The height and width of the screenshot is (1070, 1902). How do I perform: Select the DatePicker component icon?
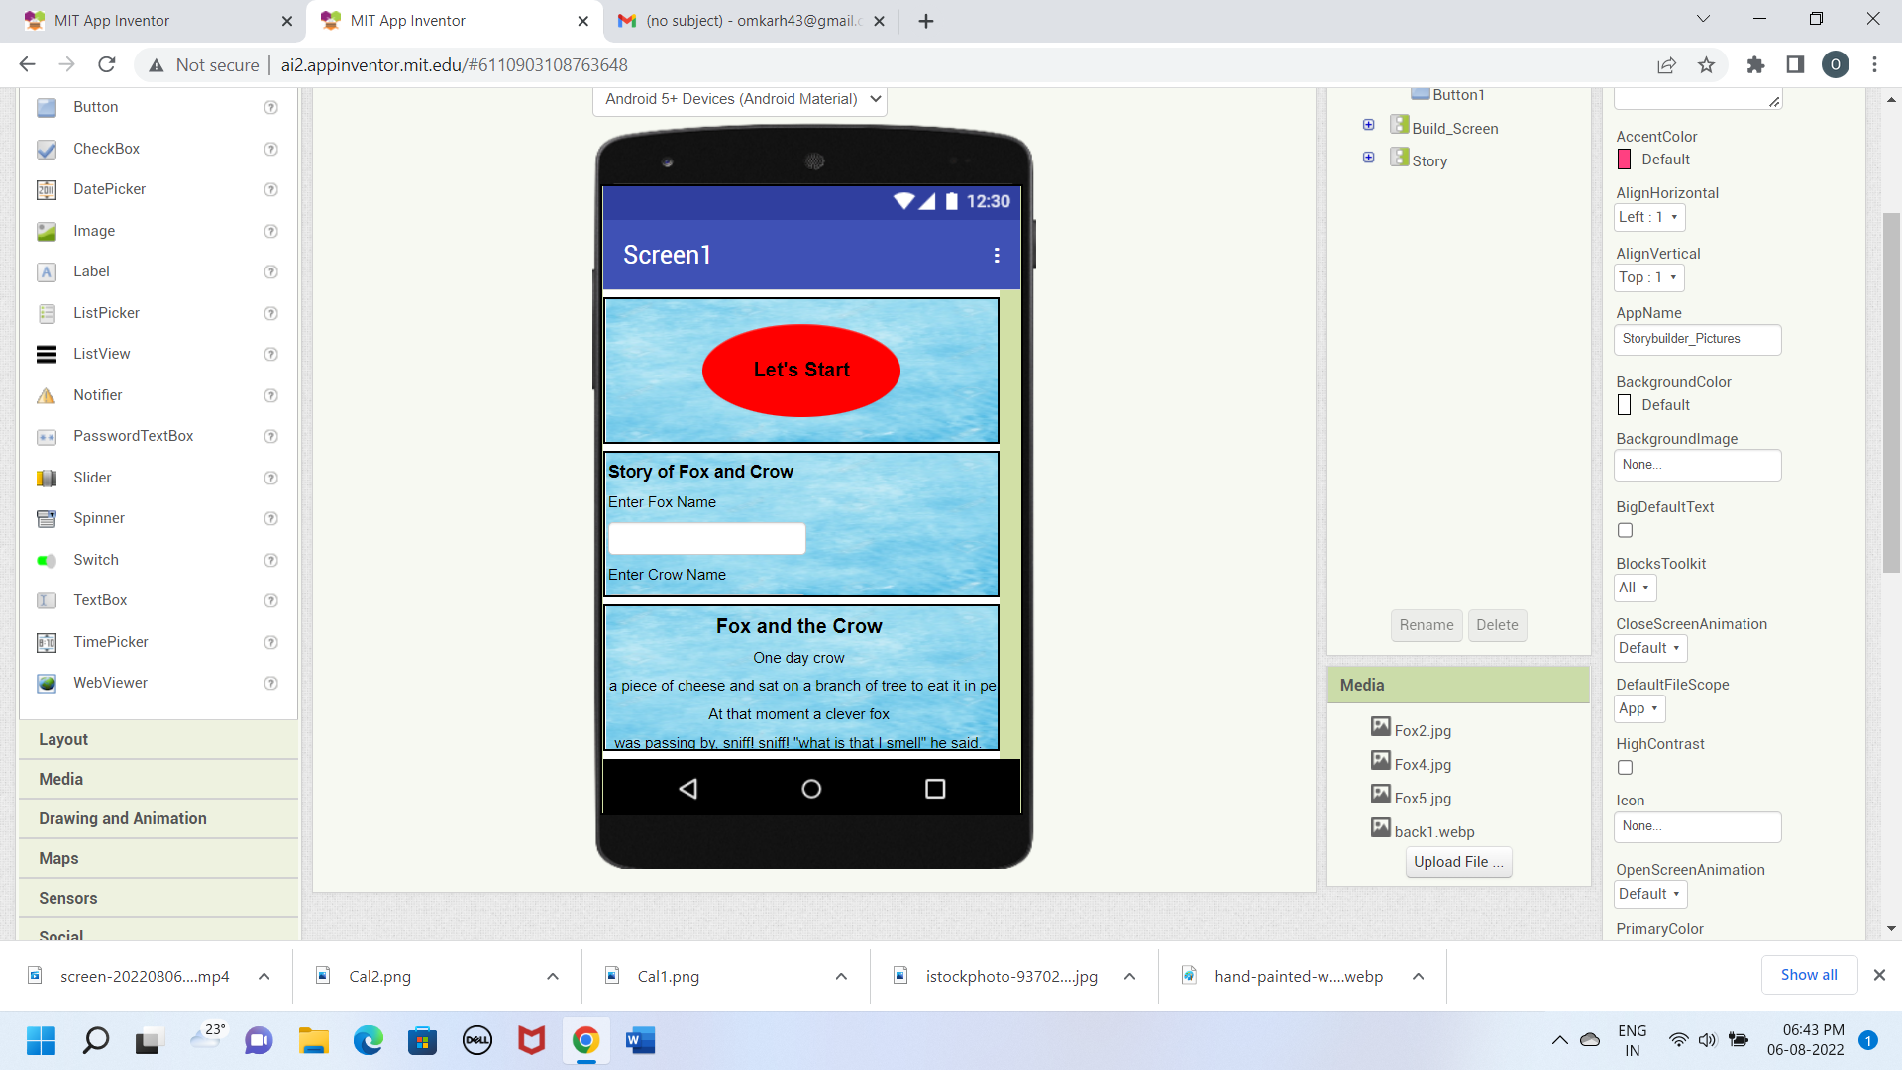[x=47, y=189]
